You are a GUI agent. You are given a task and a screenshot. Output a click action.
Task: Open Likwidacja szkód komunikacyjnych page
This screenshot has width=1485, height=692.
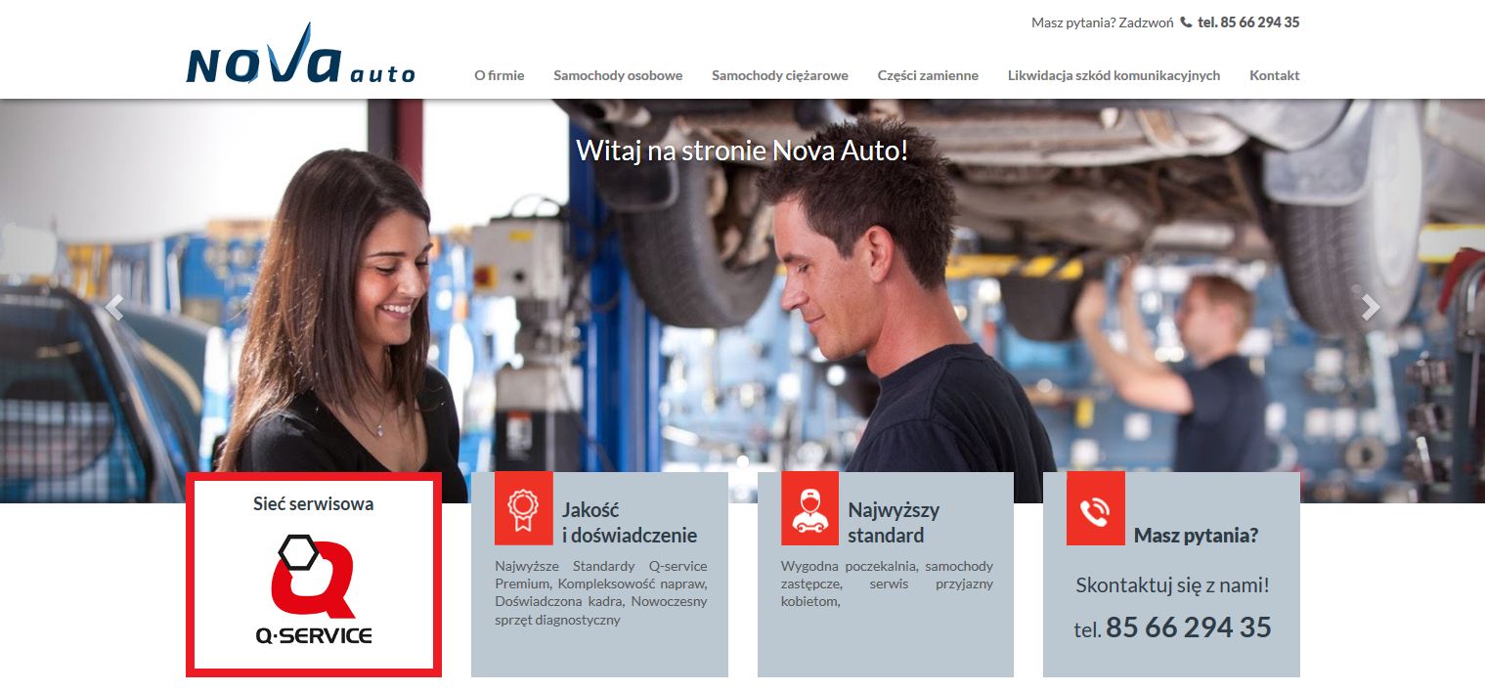(x=1114, y=75)
